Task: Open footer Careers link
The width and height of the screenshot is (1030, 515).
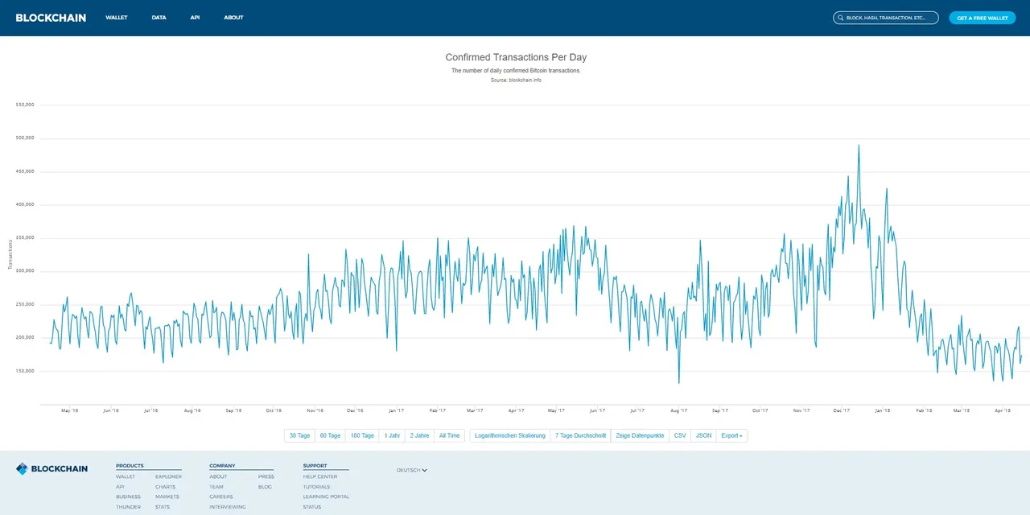Action: tap(220, 496)
